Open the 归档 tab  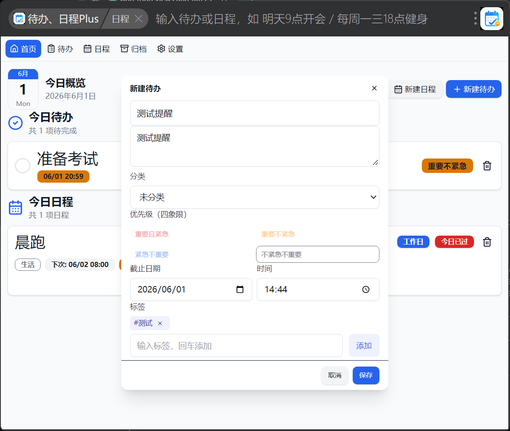click(x=134, y=49)
